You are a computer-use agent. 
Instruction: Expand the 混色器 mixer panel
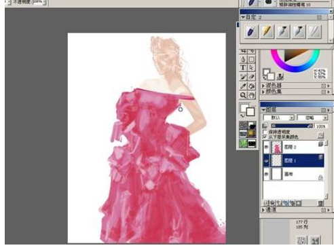tap(263, 86)
